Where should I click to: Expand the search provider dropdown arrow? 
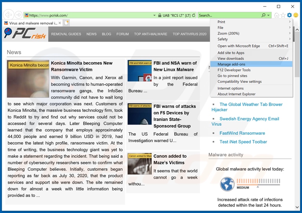pos(268,15)
